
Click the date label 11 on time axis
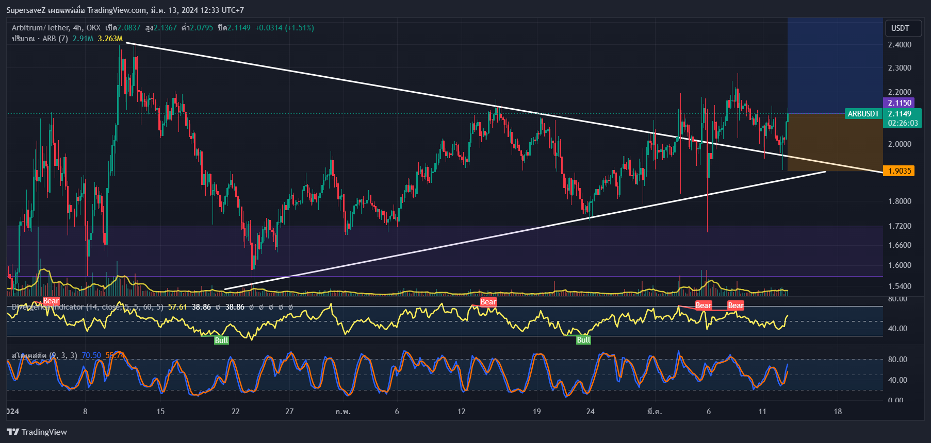762,412
